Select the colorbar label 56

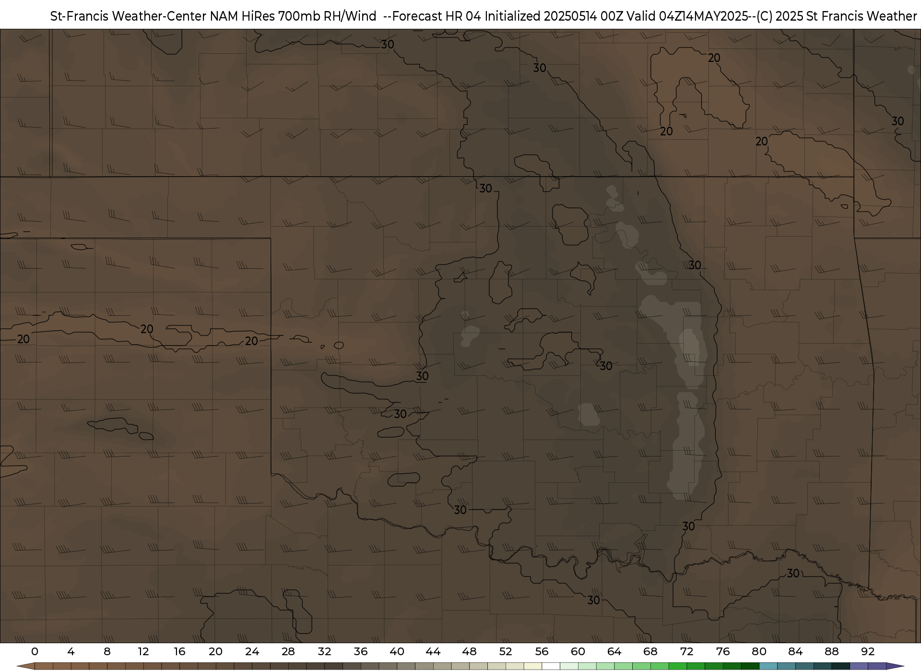tap(542, 651)
